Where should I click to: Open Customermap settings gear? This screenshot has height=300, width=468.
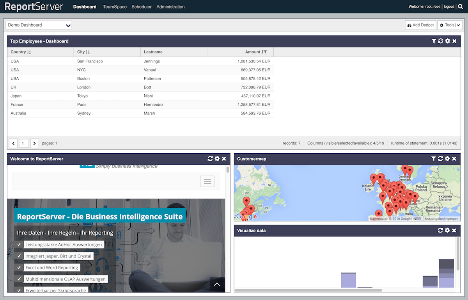(x=447, y=159)
